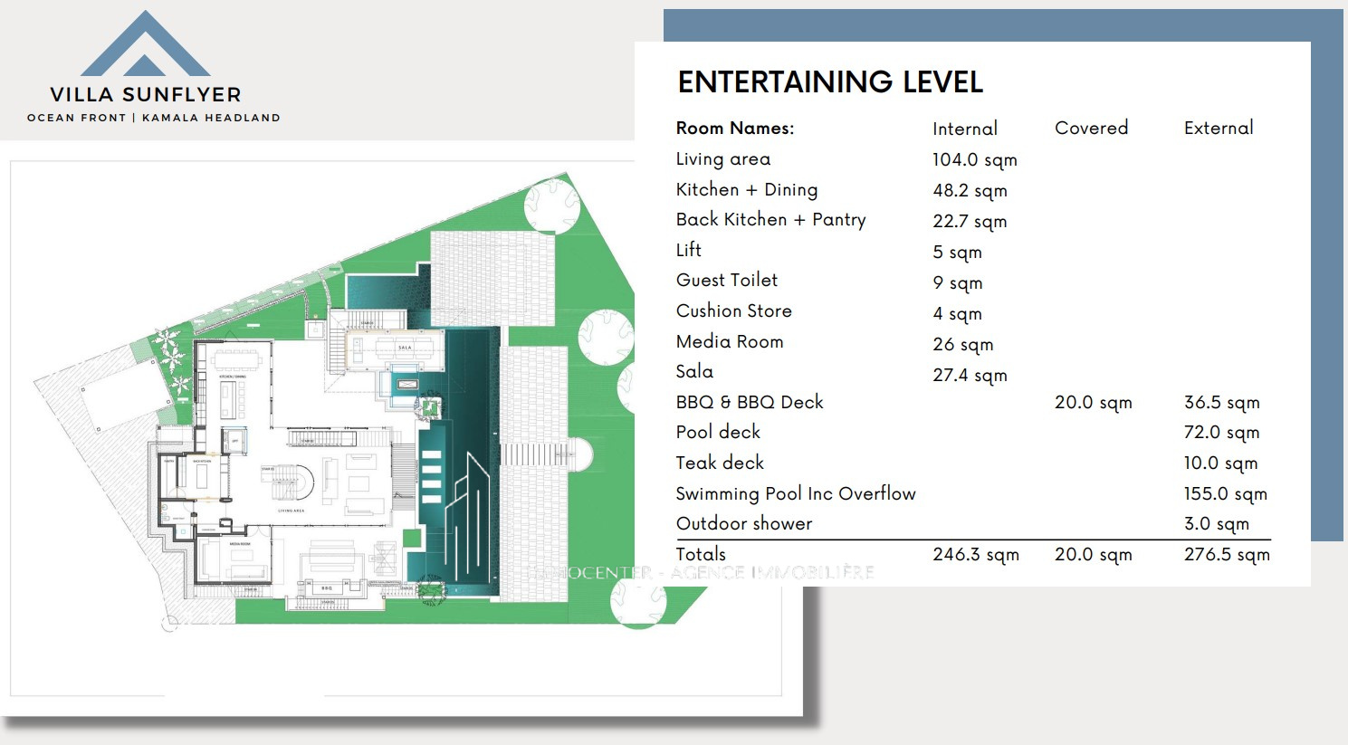Viewport: 1348px width, 745px height.
Task: Select the External column header
Action: pos(1218,128)
